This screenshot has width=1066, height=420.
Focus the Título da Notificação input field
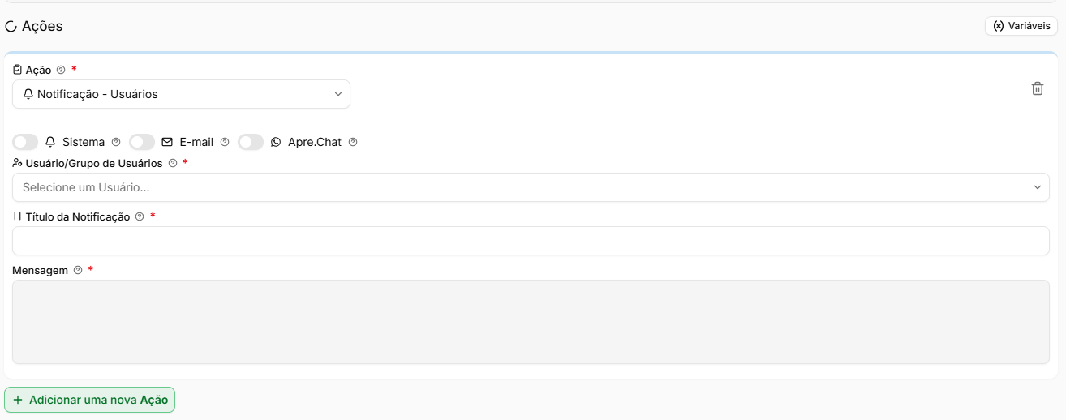(x=531, y=241)
